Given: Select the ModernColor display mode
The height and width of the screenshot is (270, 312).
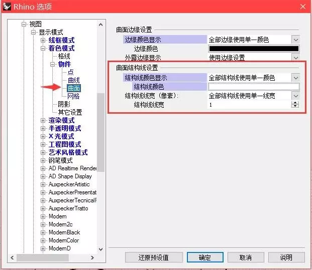Looking at the screenshot, I should click(x=64, y=240).
